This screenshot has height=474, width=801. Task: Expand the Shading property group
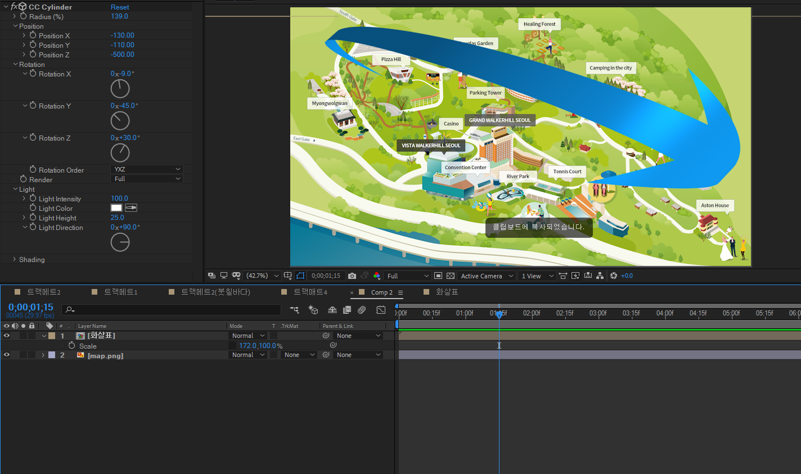[15, 259]
